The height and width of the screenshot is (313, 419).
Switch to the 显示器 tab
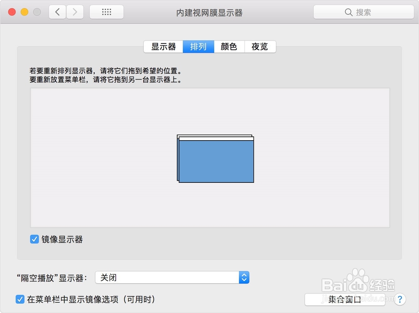(163, 47)
